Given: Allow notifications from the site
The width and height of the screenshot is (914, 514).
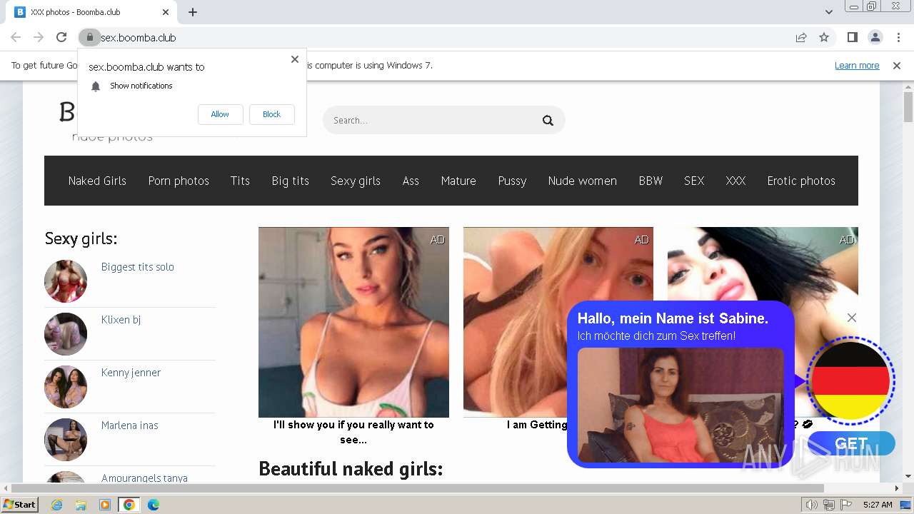Looking at the screenshot, I should (220, 114).
